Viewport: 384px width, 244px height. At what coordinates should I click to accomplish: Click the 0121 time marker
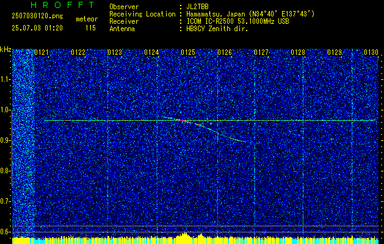point(42,52)
